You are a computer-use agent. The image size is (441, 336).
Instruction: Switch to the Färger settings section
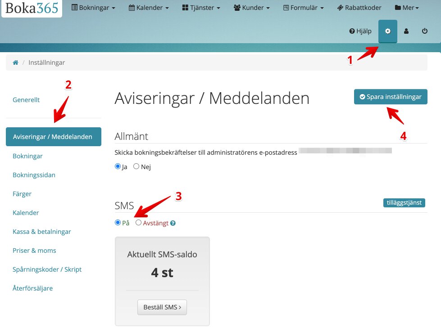click(x=22, y=194)
